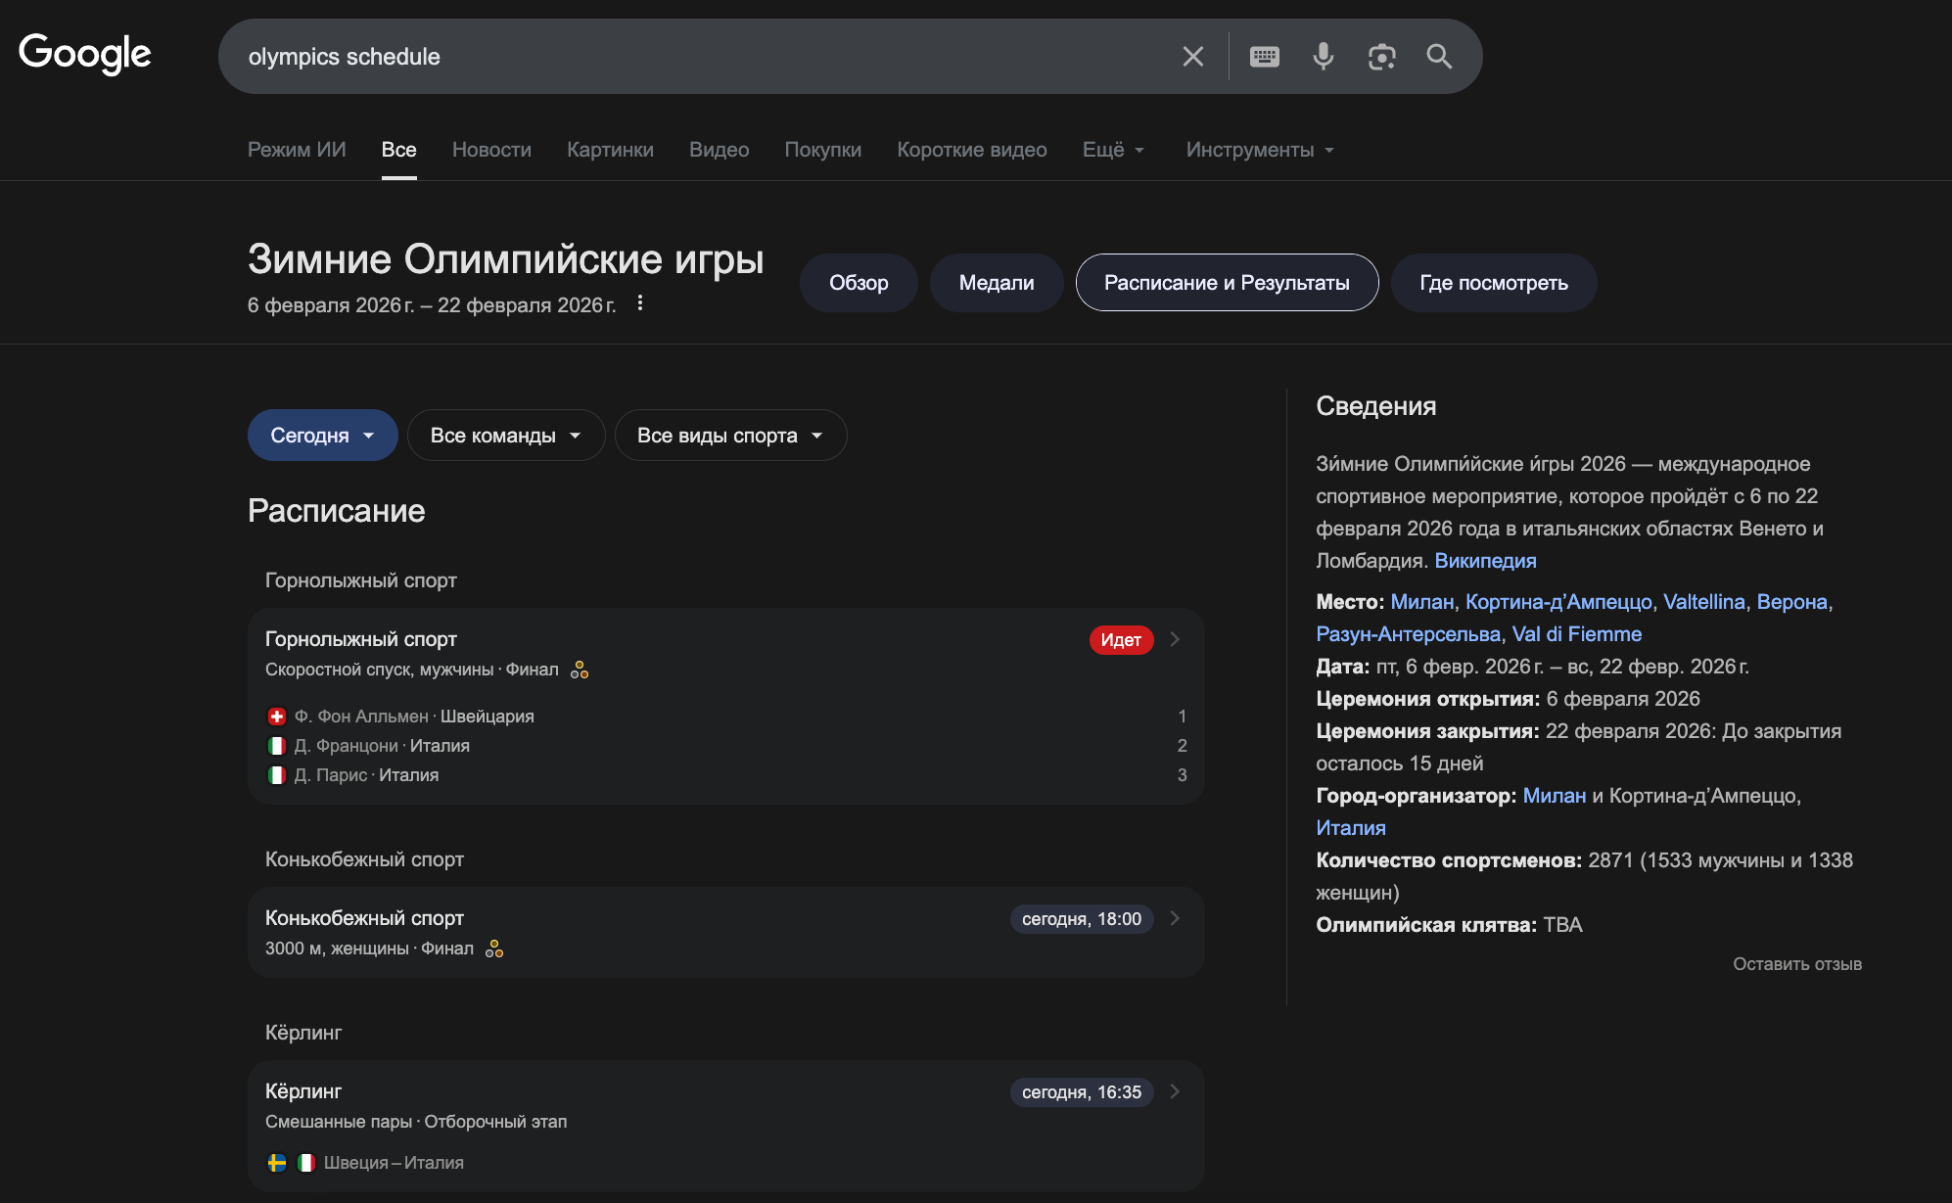Open three-dot menu next to Olympics dates

[x=640, y=303]
